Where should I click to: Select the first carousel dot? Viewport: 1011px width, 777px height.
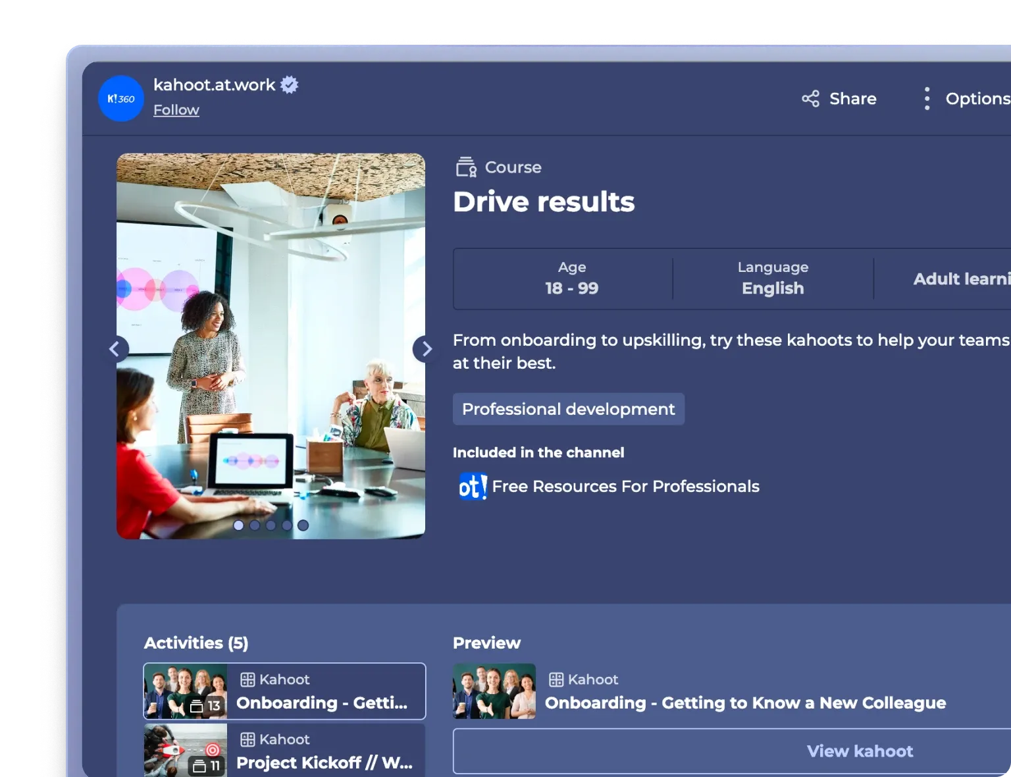238,525
